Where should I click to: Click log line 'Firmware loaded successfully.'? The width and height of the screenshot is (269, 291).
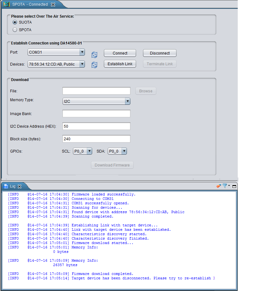(x=104, y=194)
